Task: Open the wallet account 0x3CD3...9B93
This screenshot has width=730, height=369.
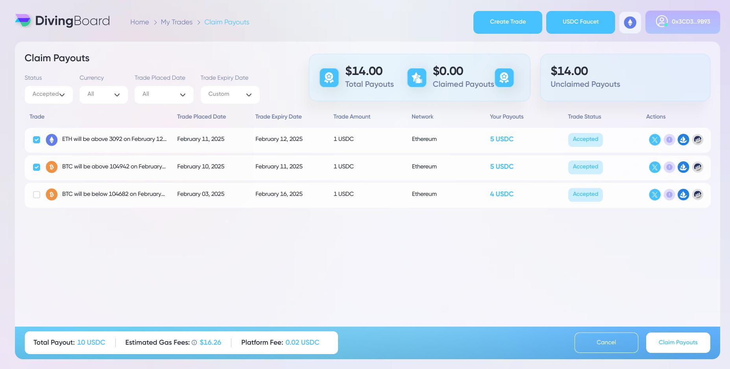Action: pyautogui.click(x=682, y=22)
